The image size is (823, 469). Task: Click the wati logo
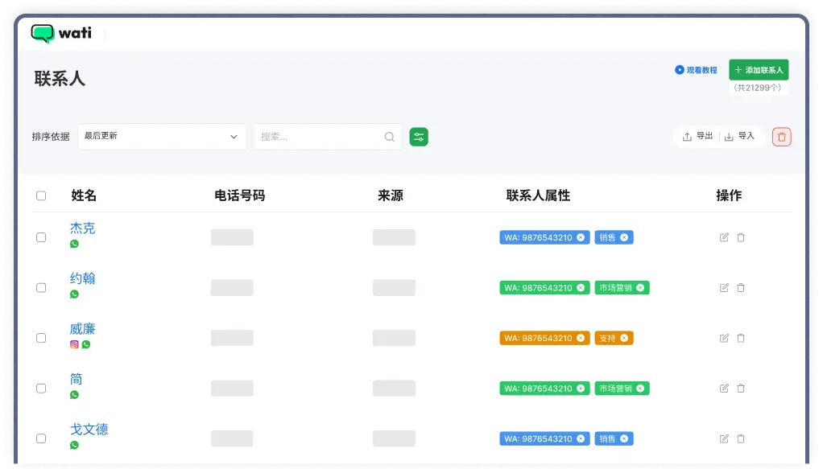(x=61, y=34)
